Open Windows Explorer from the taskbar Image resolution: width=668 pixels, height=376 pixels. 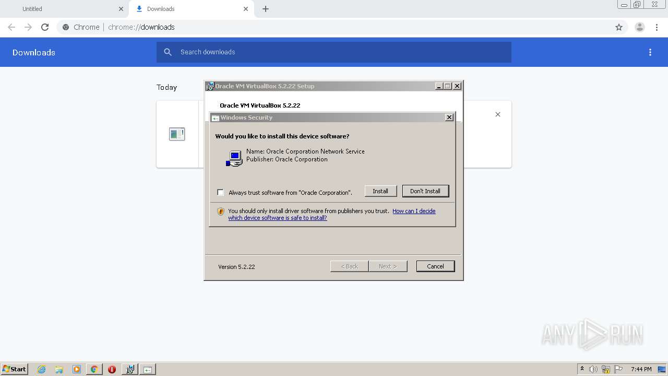tap(59, 369)
